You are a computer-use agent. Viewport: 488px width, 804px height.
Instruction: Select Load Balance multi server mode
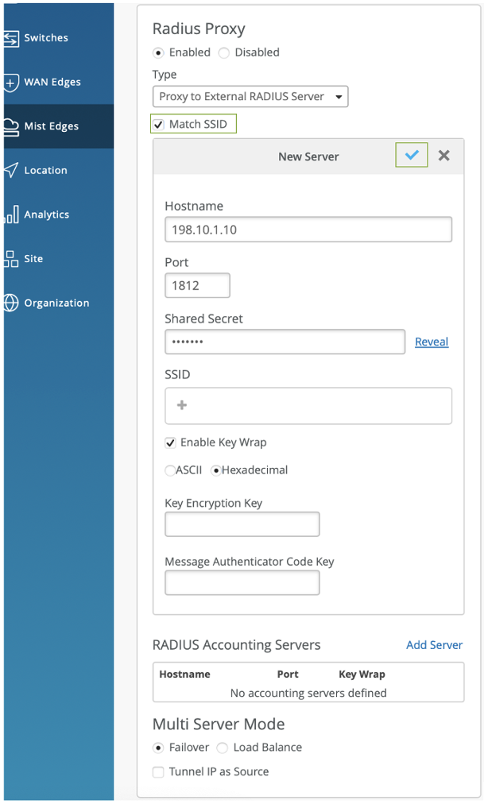pos(223,748)
